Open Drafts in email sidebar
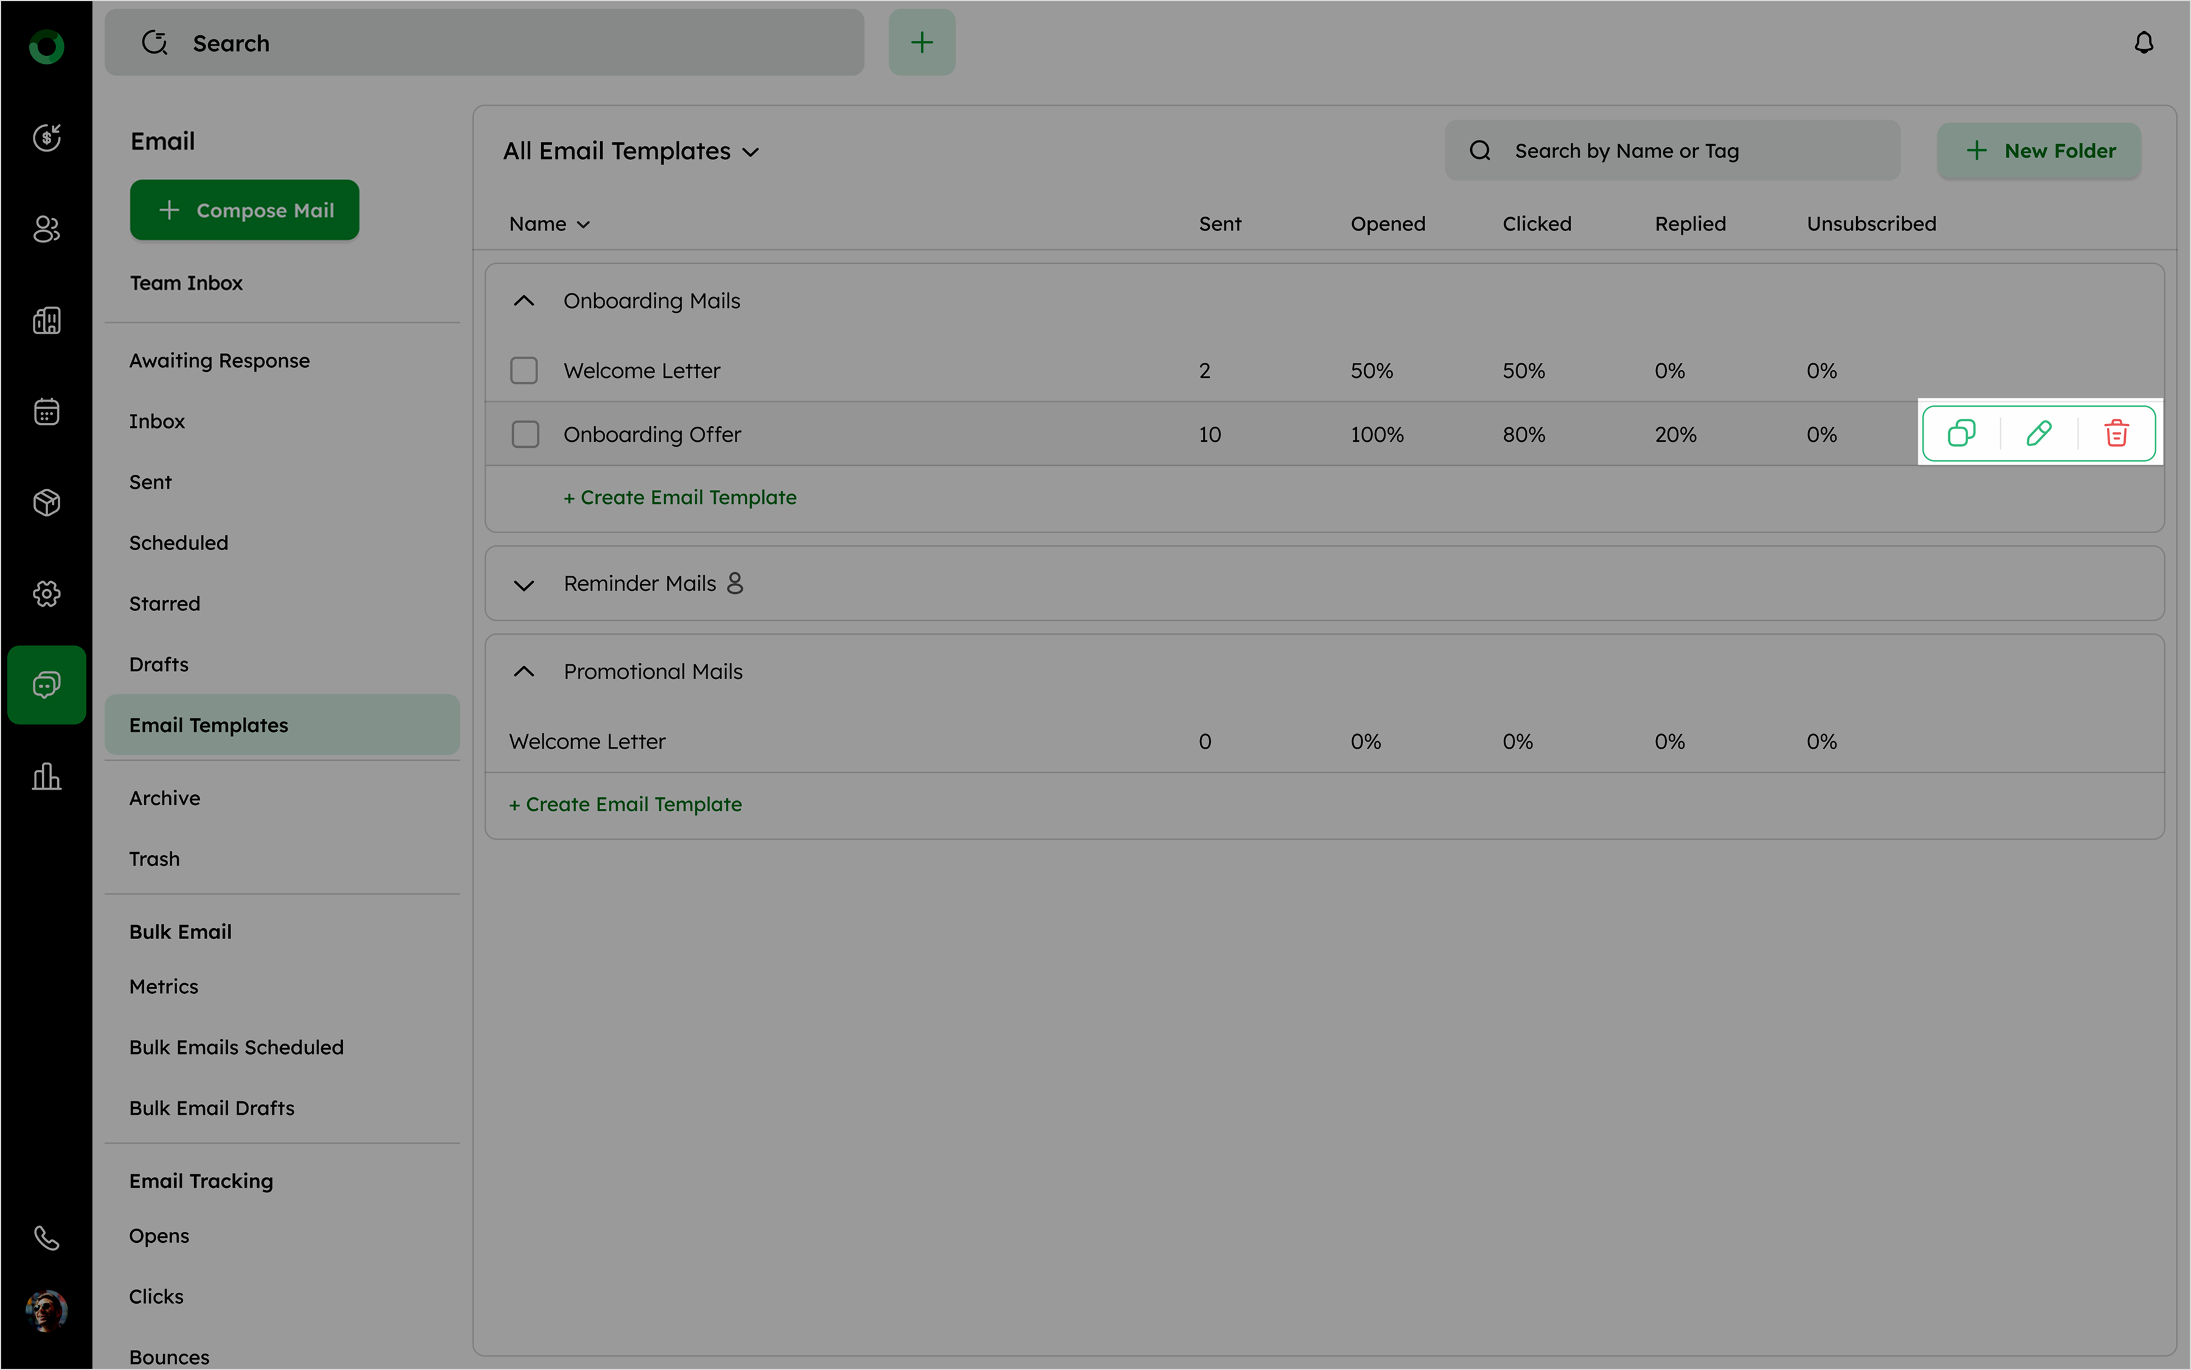 coord(158,664)
